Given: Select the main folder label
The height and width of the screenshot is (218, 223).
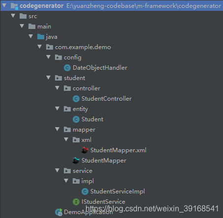Looking at the screenshot, I should pos(44,27).
